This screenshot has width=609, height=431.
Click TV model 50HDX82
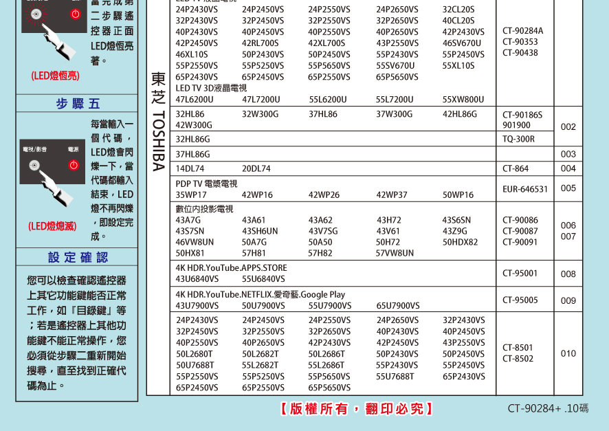click(460, 242)
